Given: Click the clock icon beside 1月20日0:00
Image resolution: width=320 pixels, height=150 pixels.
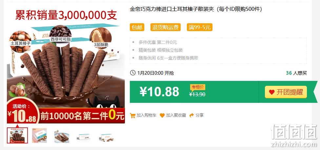Looking at the screenshot, I should pos(133,73).
